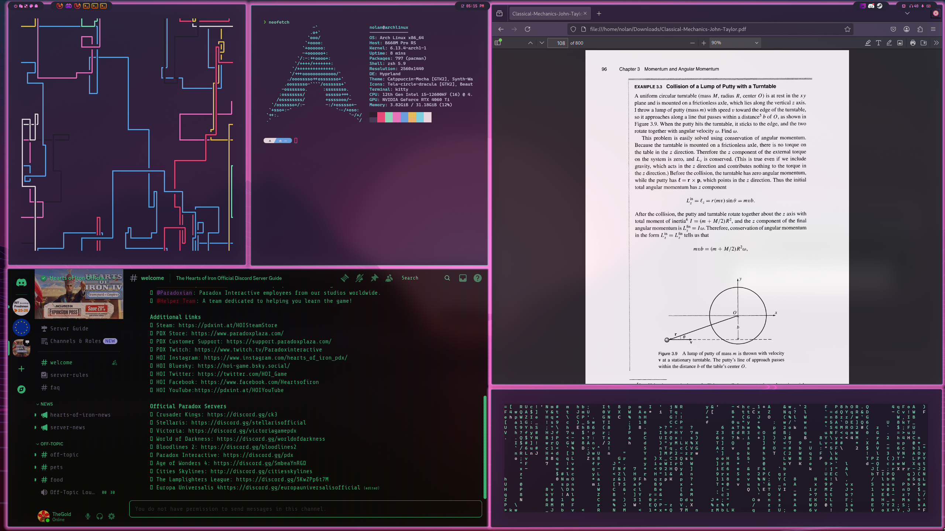Go to previous PDF page arrow
This screenshot has width=945, height=531.
(x=530, y=43)
